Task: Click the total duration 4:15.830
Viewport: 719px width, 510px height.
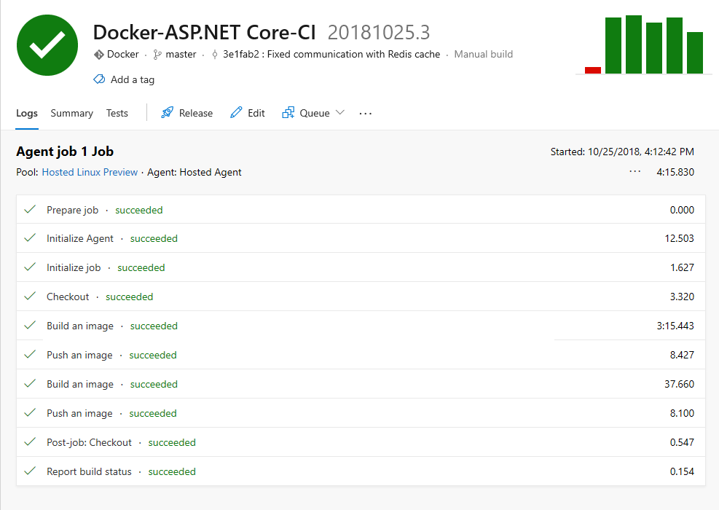Action: (675, 172)
